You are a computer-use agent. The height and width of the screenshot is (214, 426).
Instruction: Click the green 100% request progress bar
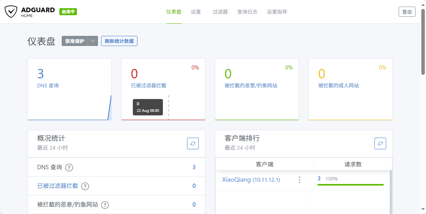[351, 185]
